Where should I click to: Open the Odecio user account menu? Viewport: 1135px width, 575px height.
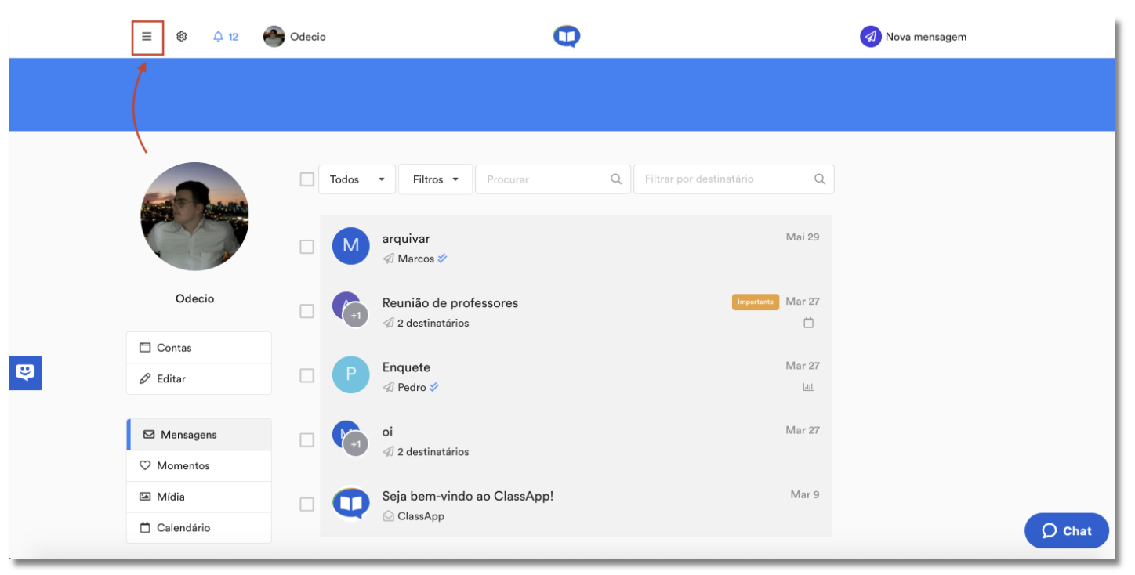point(295,37)
